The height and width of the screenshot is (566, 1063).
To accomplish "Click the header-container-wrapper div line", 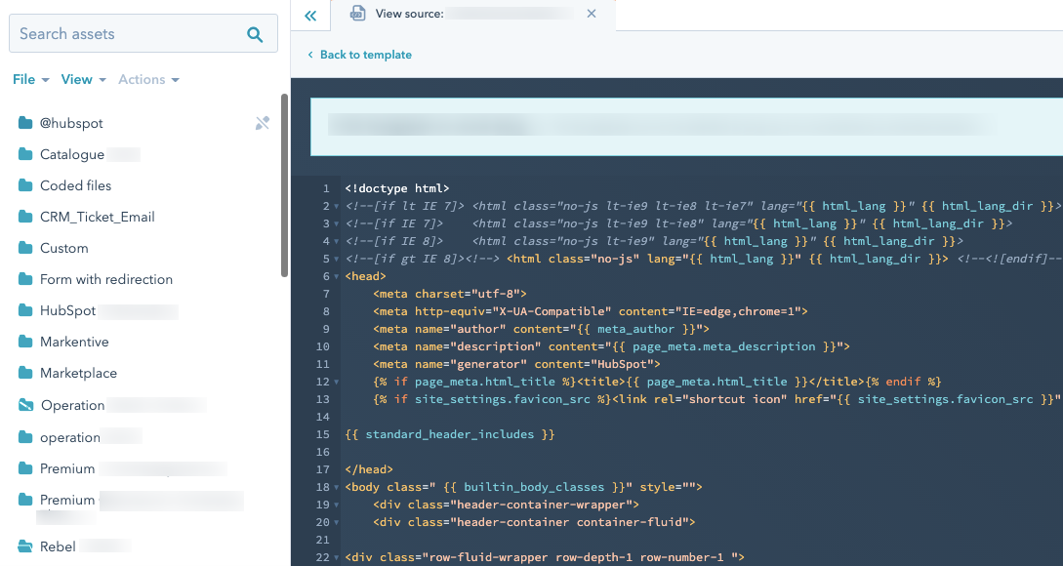I will (506, 505).
